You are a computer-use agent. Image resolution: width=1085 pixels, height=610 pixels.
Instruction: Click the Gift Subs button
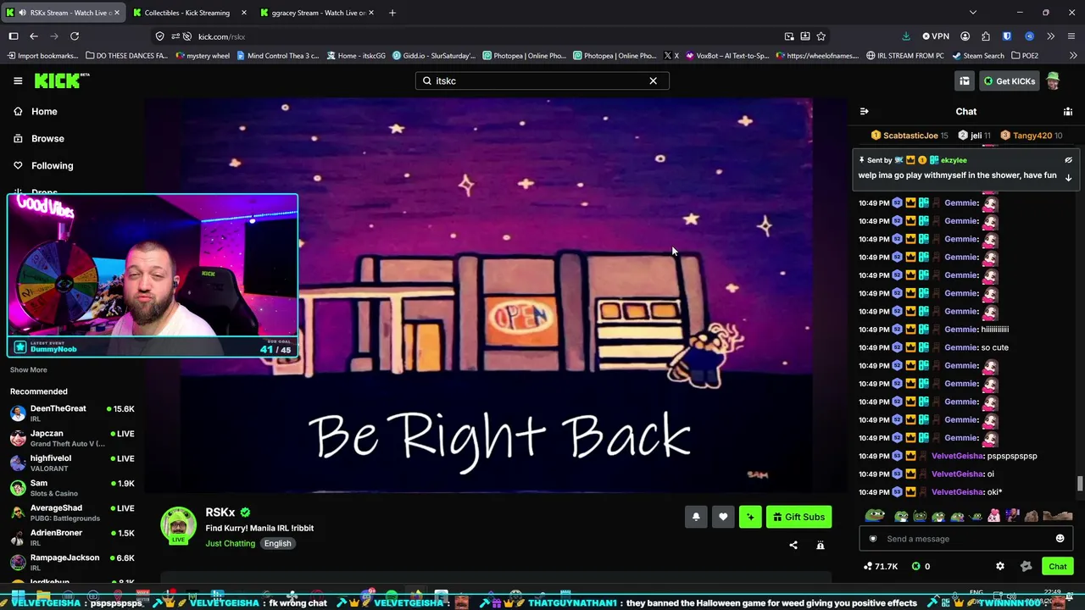[x=798, y=517]
